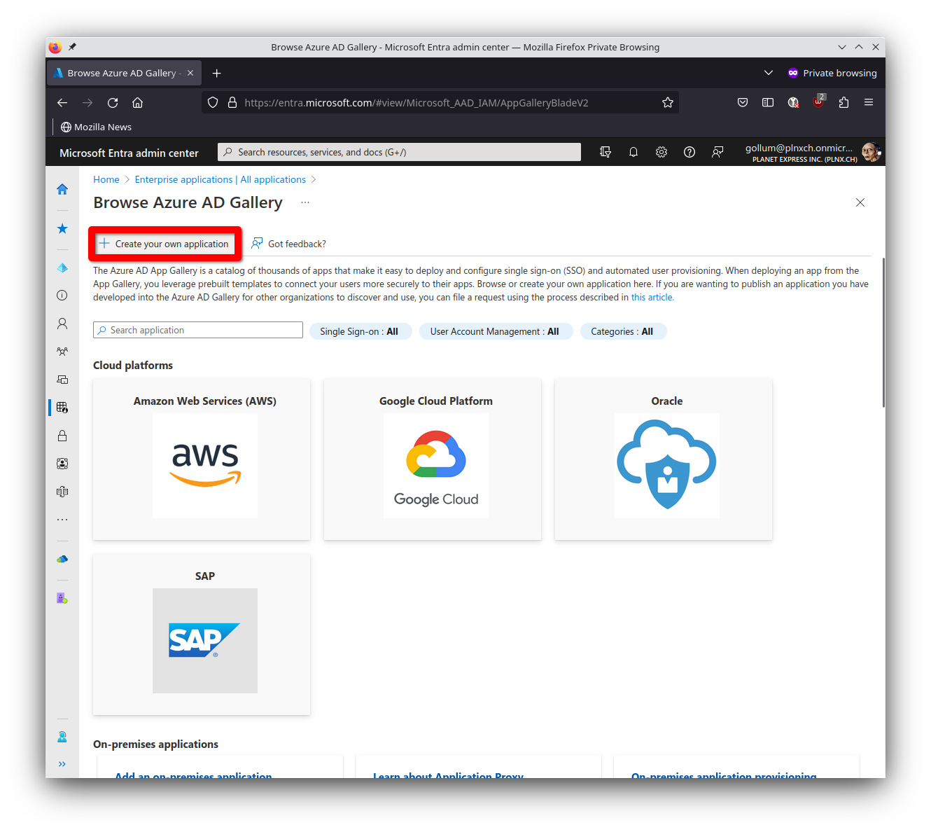This screenshot has height=832, width=931.
Task: Open the Users section in the sidebar
Action: 62,324
